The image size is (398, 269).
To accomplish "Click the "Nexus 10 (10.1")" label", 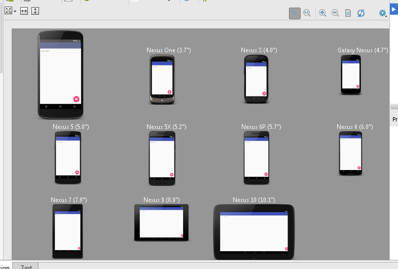I will [254, 200].
